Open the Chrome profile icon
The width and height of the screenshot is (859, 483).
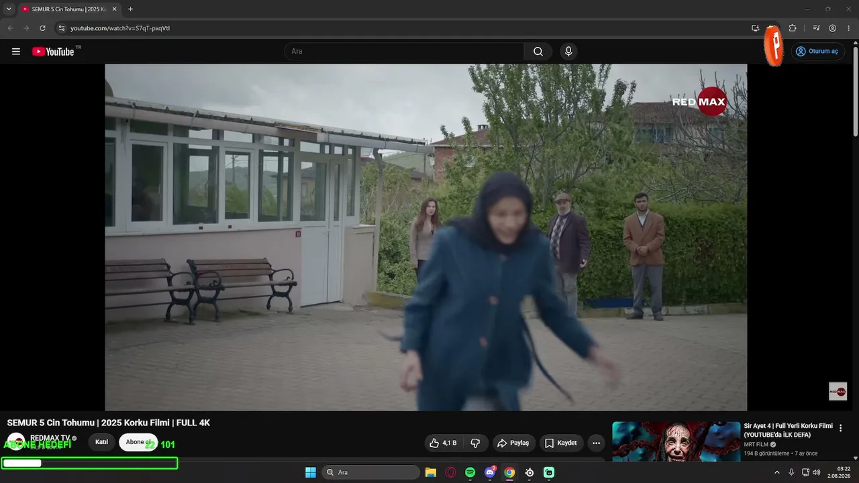pos(832,28)
